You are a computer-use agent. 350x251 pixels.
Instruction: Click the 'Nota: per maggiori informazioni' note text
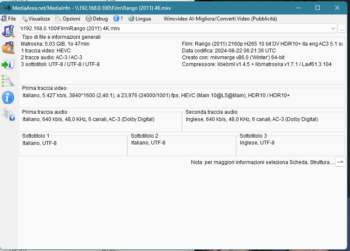[x=263, y=162]
